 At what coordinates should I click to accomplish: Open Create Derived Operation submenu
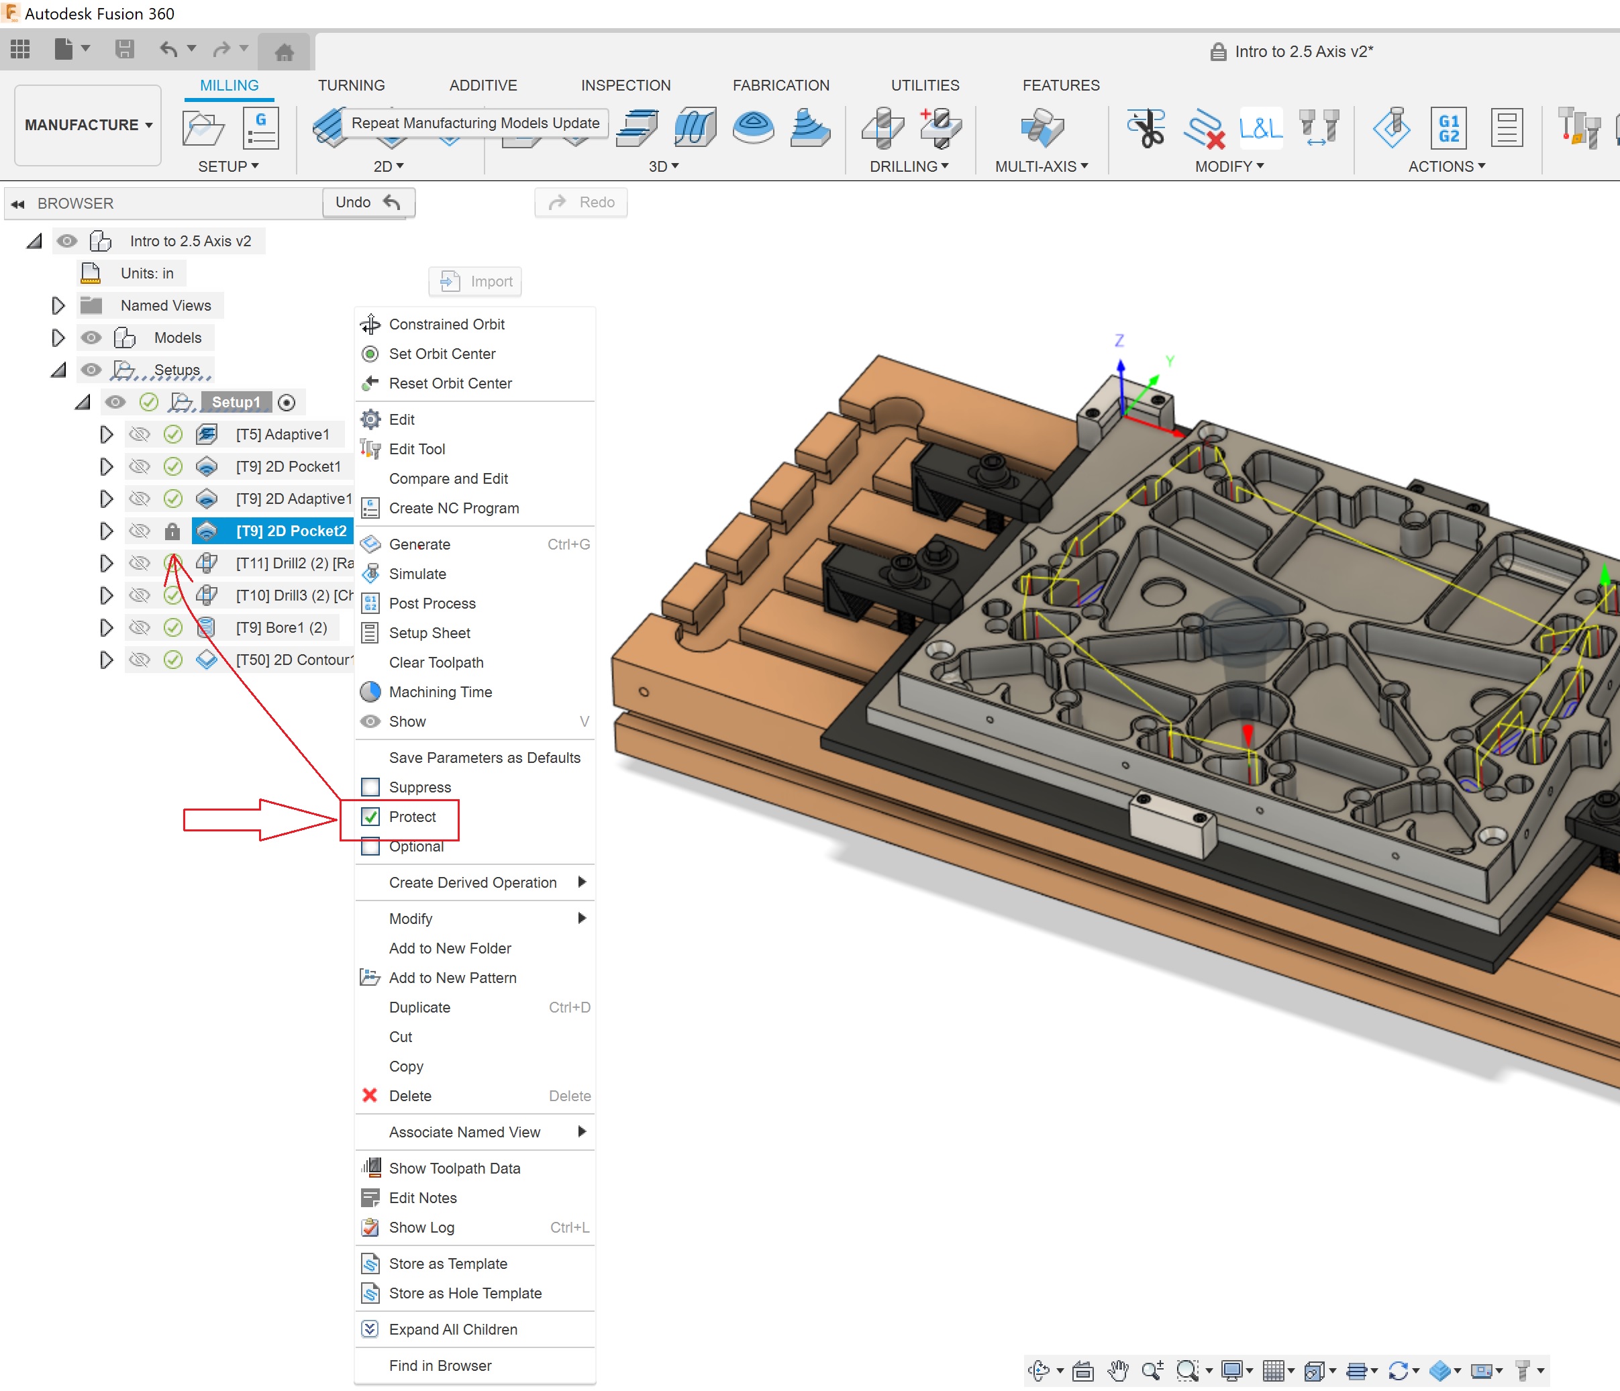point(473,883)
